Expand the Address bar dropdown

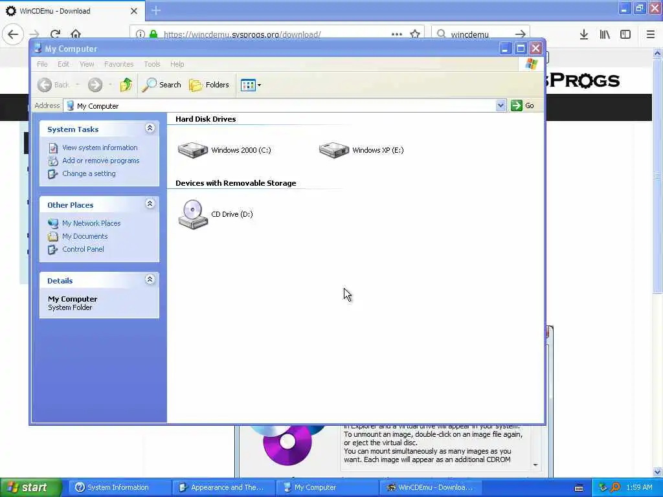click(500, 105)
